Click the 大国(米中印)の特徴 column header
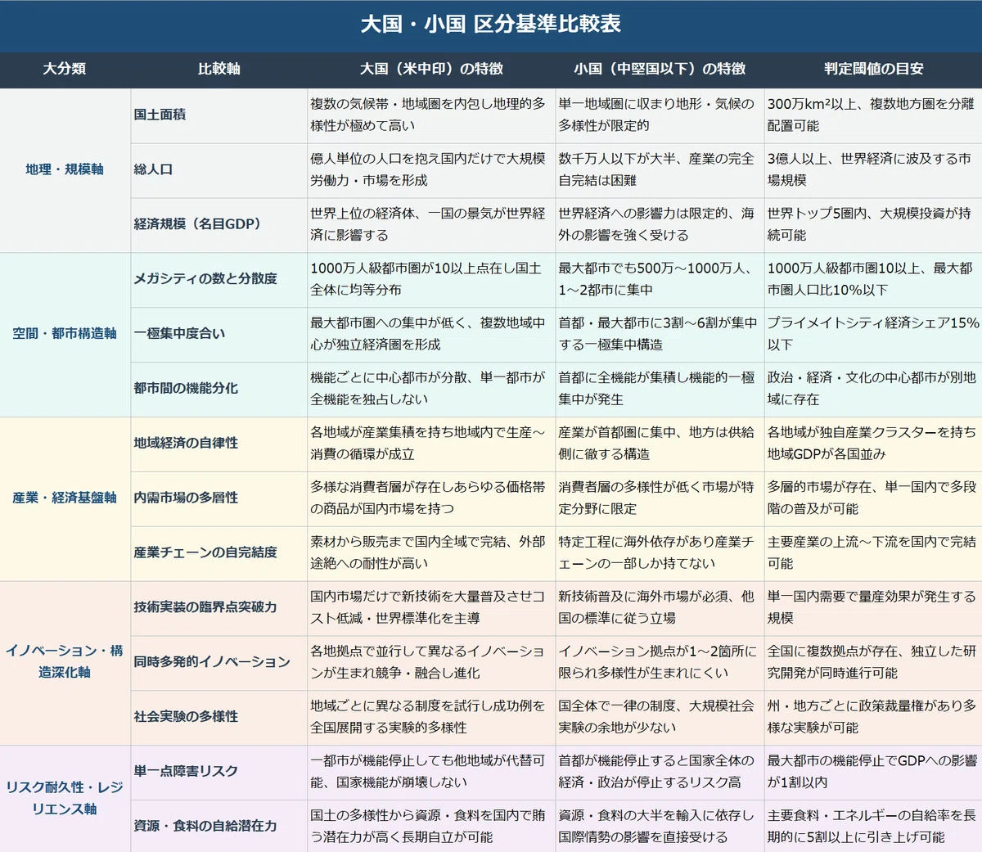 [x=431, y=69]
